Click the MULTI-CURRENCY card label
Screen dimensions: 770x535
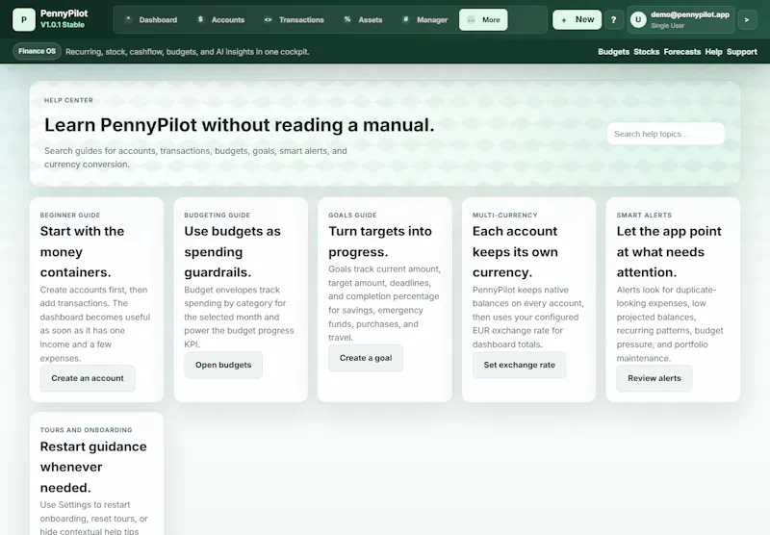pyautogui.click(x=504, y=215)
